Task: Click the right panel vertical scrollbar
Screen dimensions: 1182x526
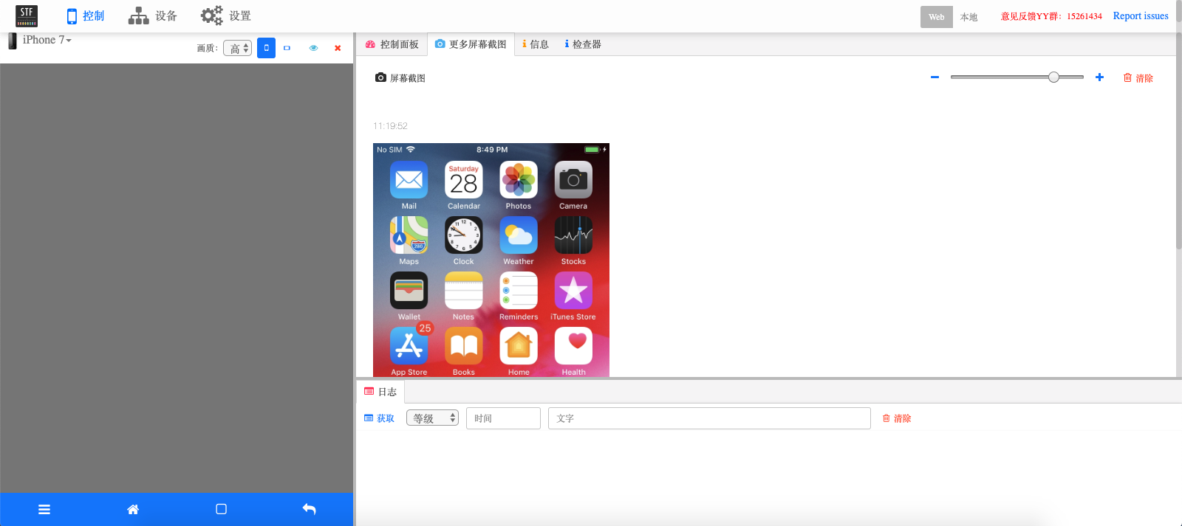Action: pos(1179,140)
